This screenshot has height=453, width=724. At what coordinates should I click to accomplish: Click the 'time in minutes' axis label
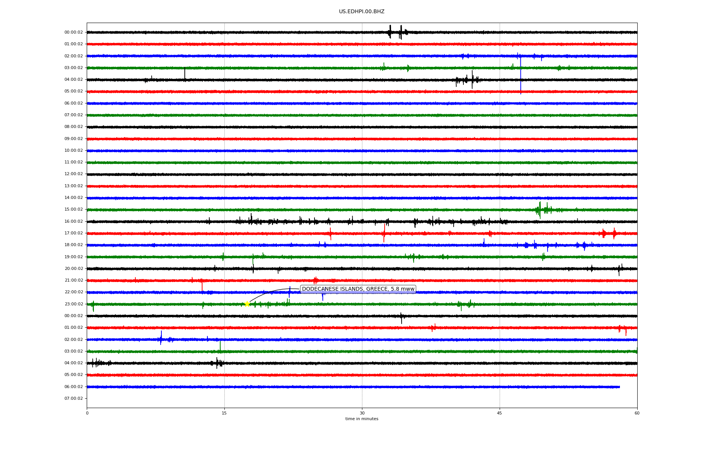tap(362, 419)
